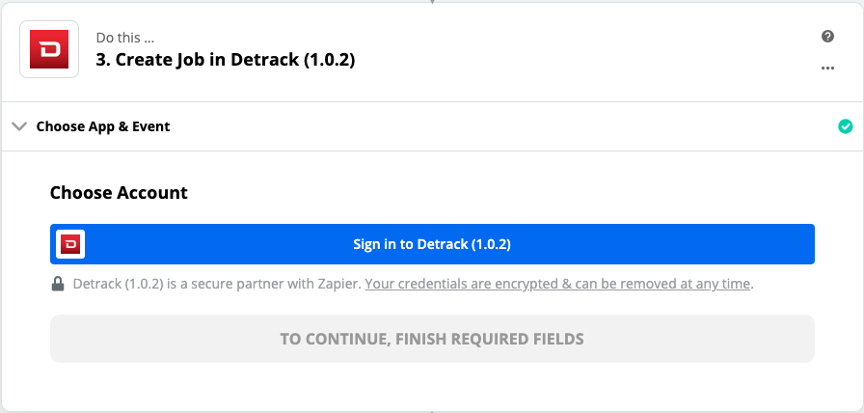
Task: Sign in to Detrack (1.0.2)
Action: click(x=432, y=244)
